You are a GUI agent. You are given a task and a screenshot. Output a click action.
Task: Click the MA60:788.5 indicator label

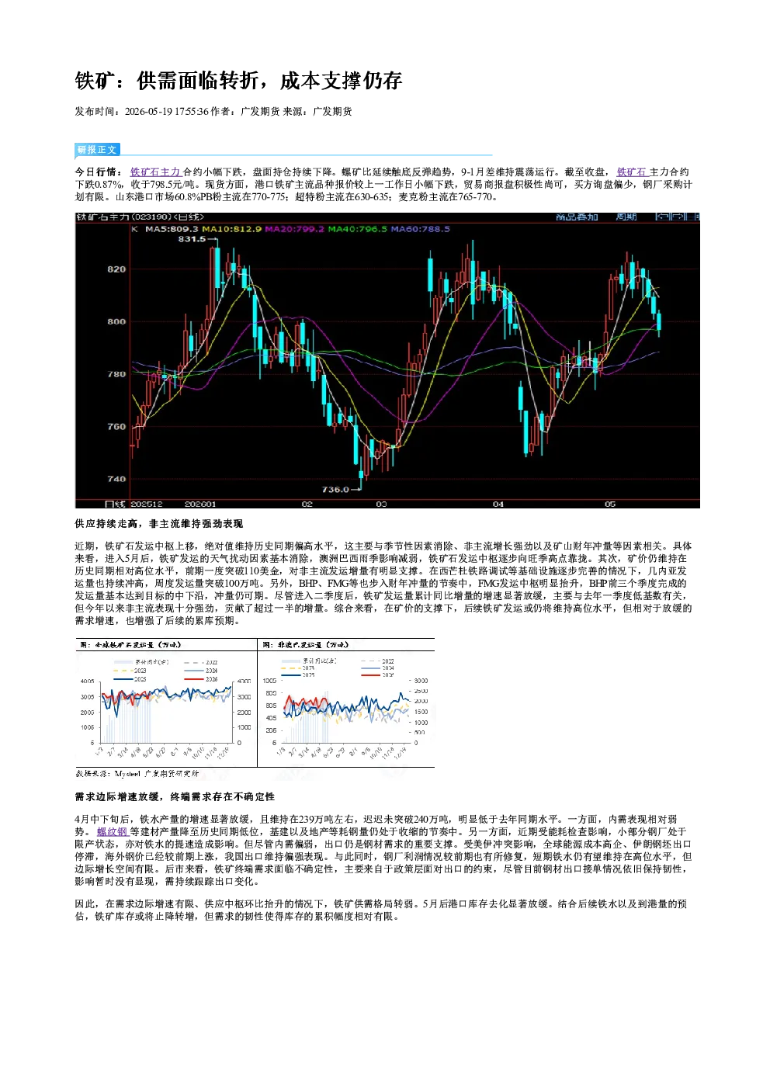pos(420,229)
